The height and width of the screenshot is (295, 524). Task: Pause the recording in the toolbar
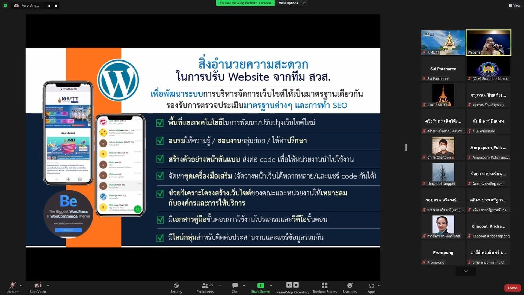coord(289,285)
